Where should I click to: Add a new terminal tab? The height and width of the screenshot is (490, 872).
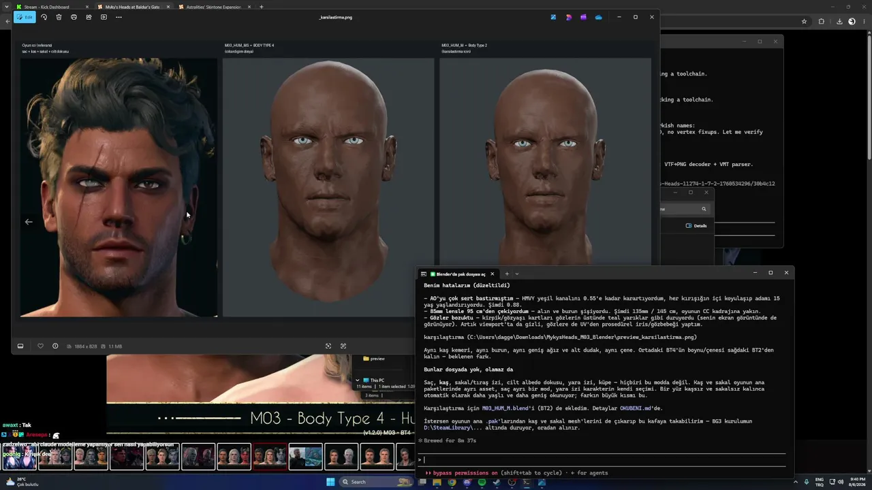(507, 274)
